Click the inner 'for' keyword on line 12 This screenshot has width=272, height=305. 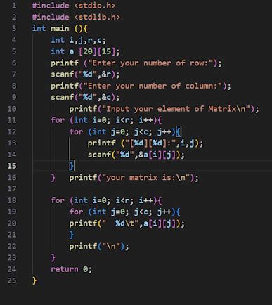[76, 131]
